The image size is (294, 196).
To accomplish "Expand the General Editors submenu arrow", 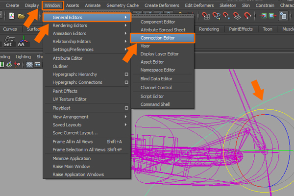I will click(x=125, y=18).
